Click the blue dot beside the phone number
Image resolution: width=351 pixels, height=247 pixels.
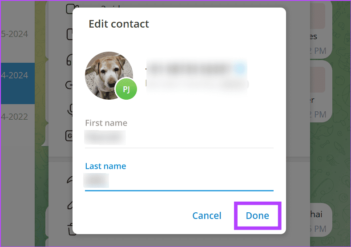point(240,69)
